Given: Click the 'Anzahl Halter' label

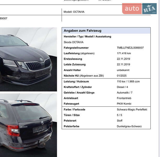Looking at the screenshot, I should (x=72, y=70).
